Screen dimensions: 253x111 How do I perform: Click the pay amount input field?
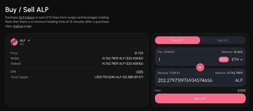point(187,59)
